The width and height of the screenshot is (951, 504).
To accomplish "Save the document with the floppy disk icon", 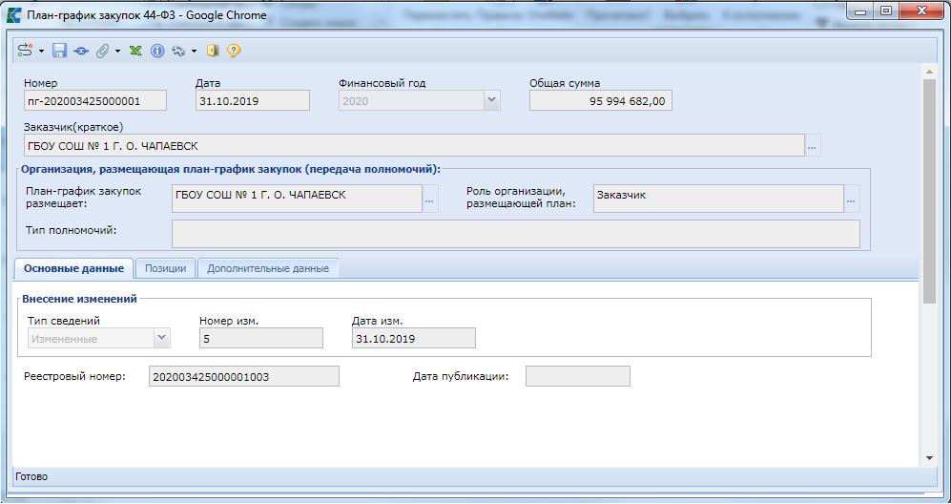I will [x=59, y=51].
